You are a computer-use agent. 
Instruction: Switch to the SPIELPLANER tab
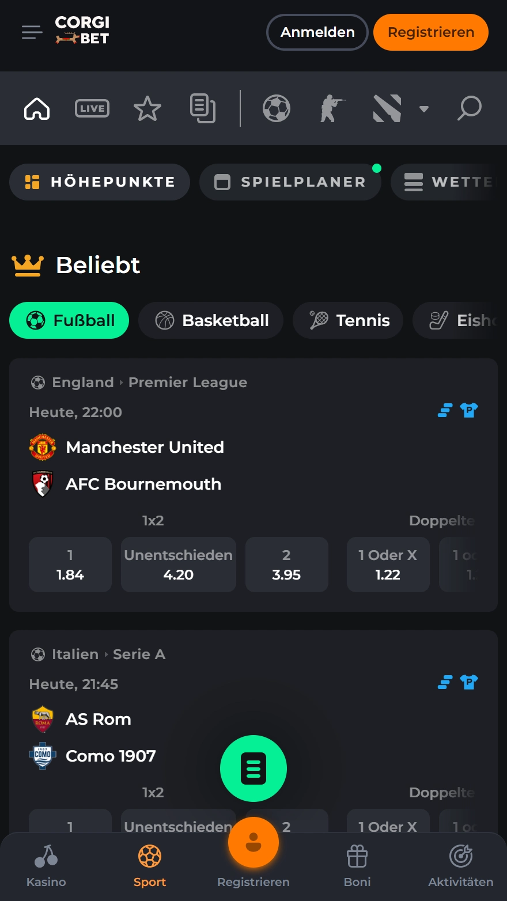pyautogui.click(x=290, y=181)
